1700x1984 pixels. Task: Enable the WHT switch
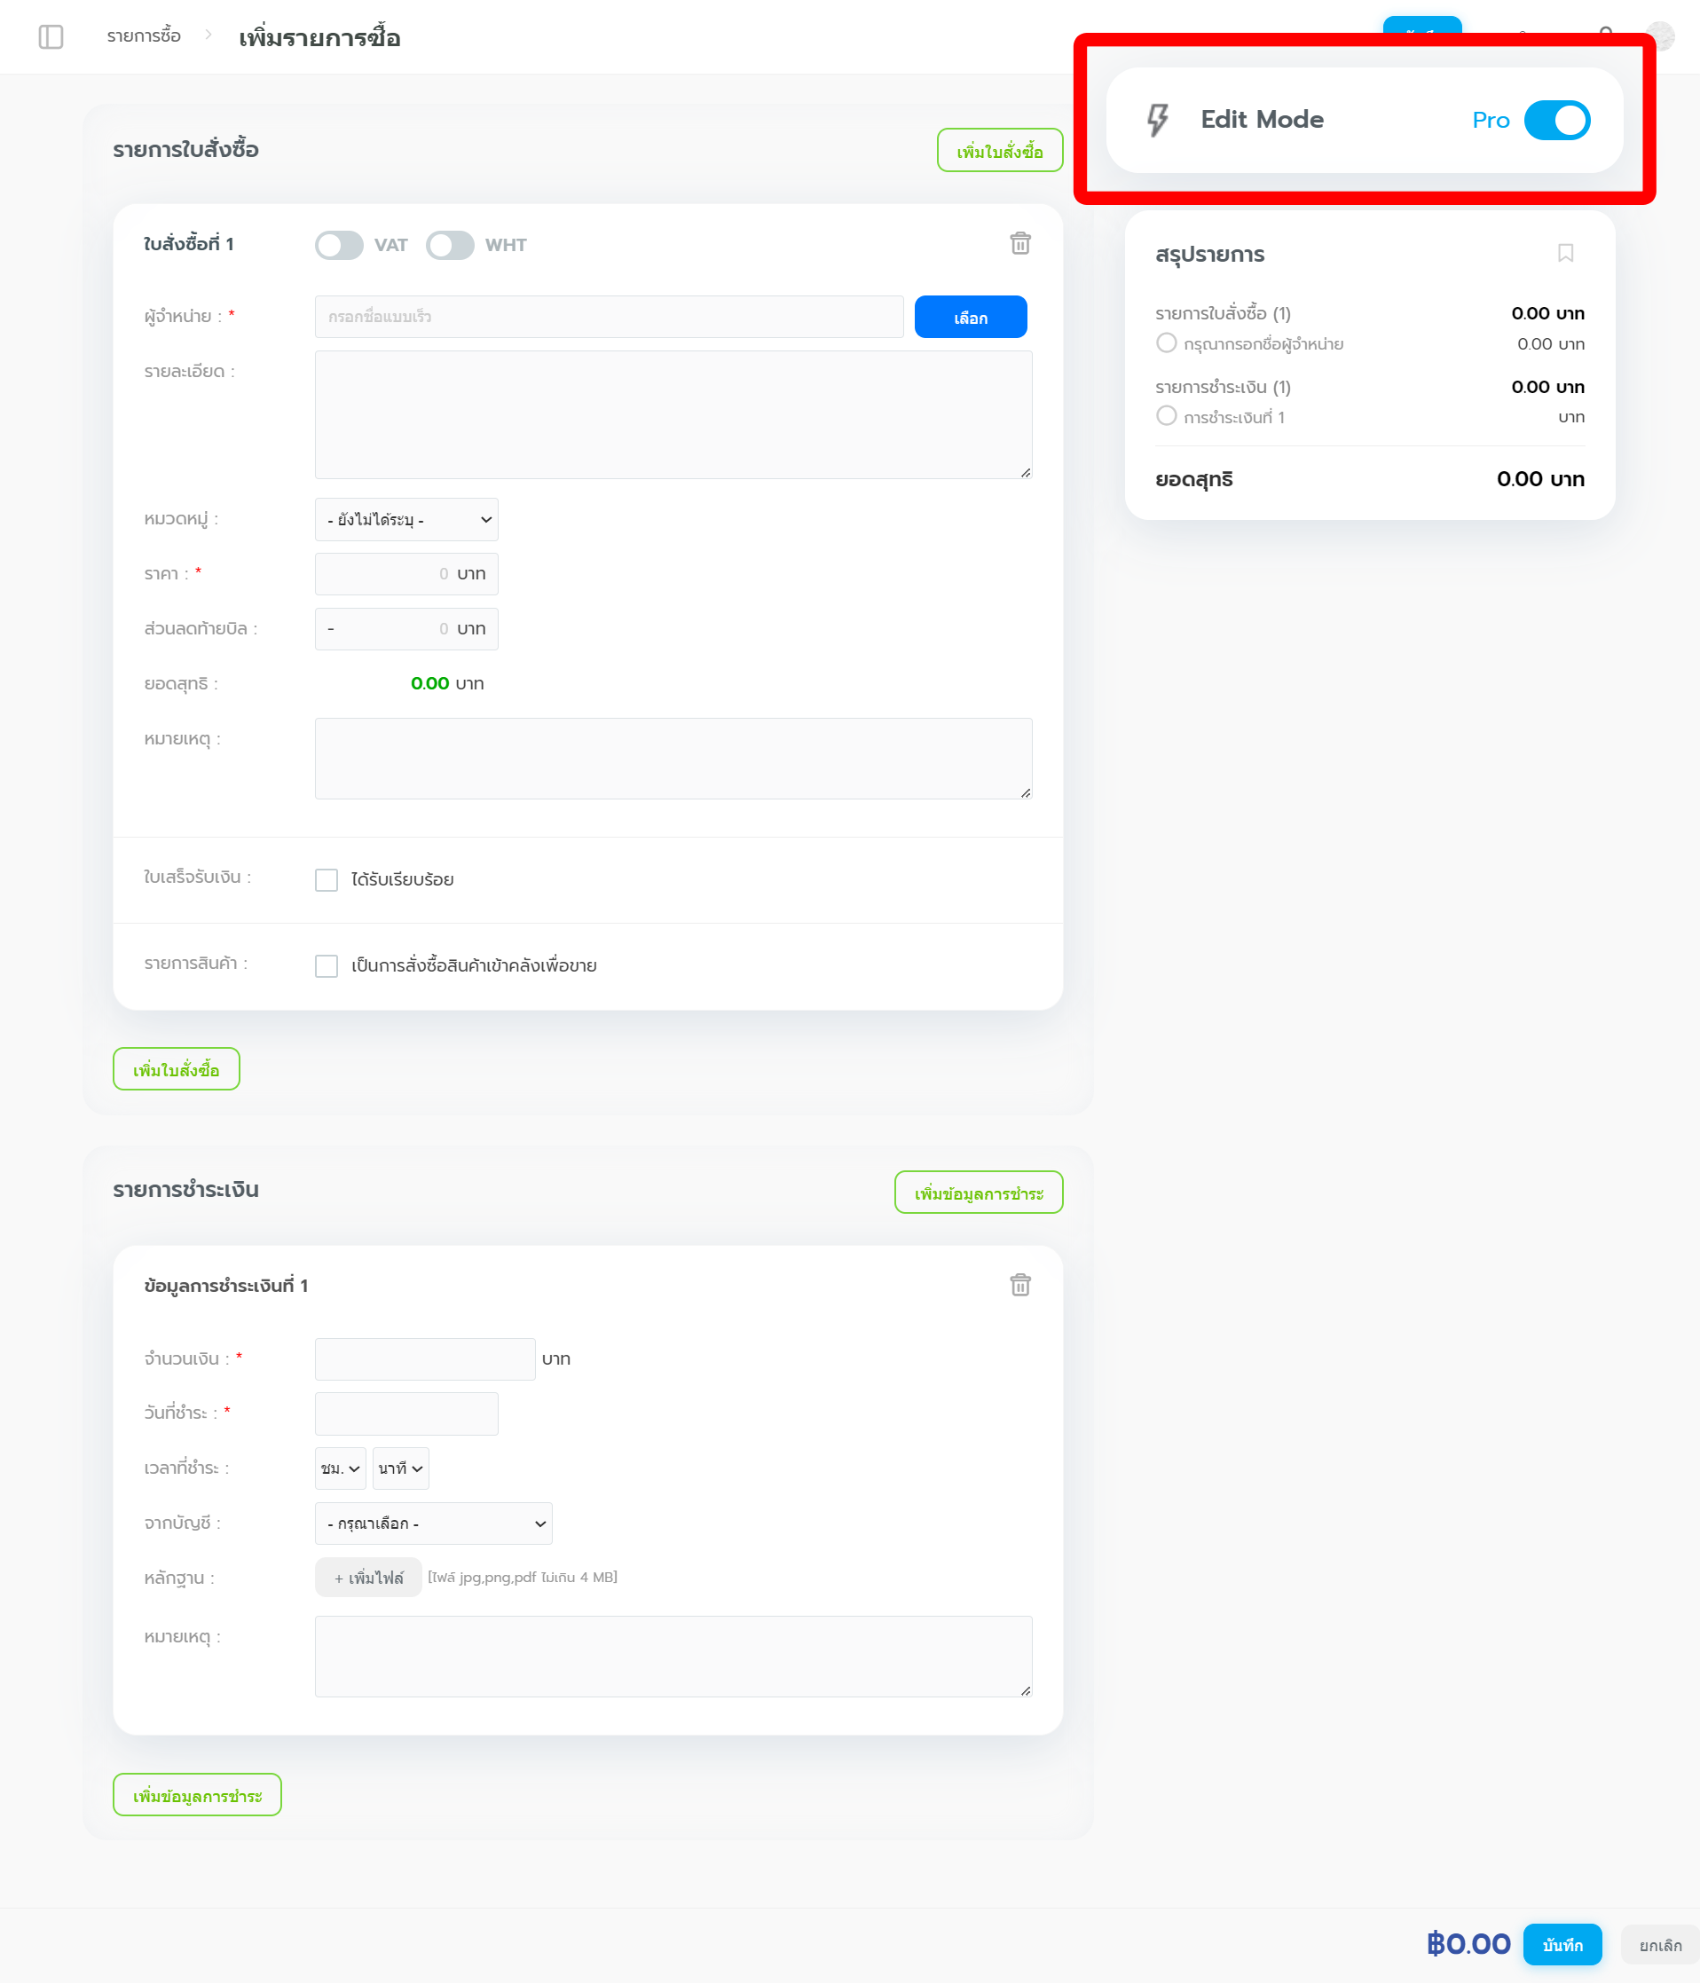click(x=450, y=245)
